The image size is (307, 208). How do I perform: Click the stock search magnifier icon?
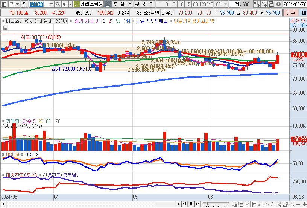point(58,4)
